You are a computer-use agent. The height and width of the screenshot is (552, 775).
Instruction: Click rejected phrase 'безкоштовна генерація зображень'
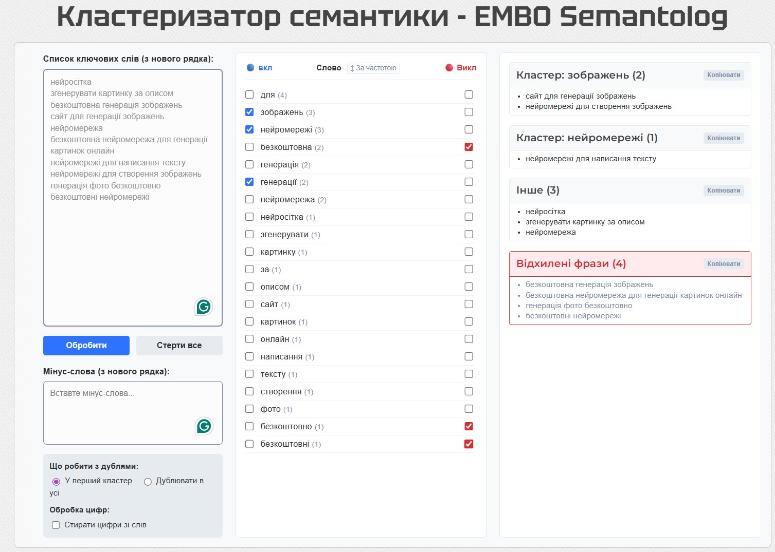589,284
